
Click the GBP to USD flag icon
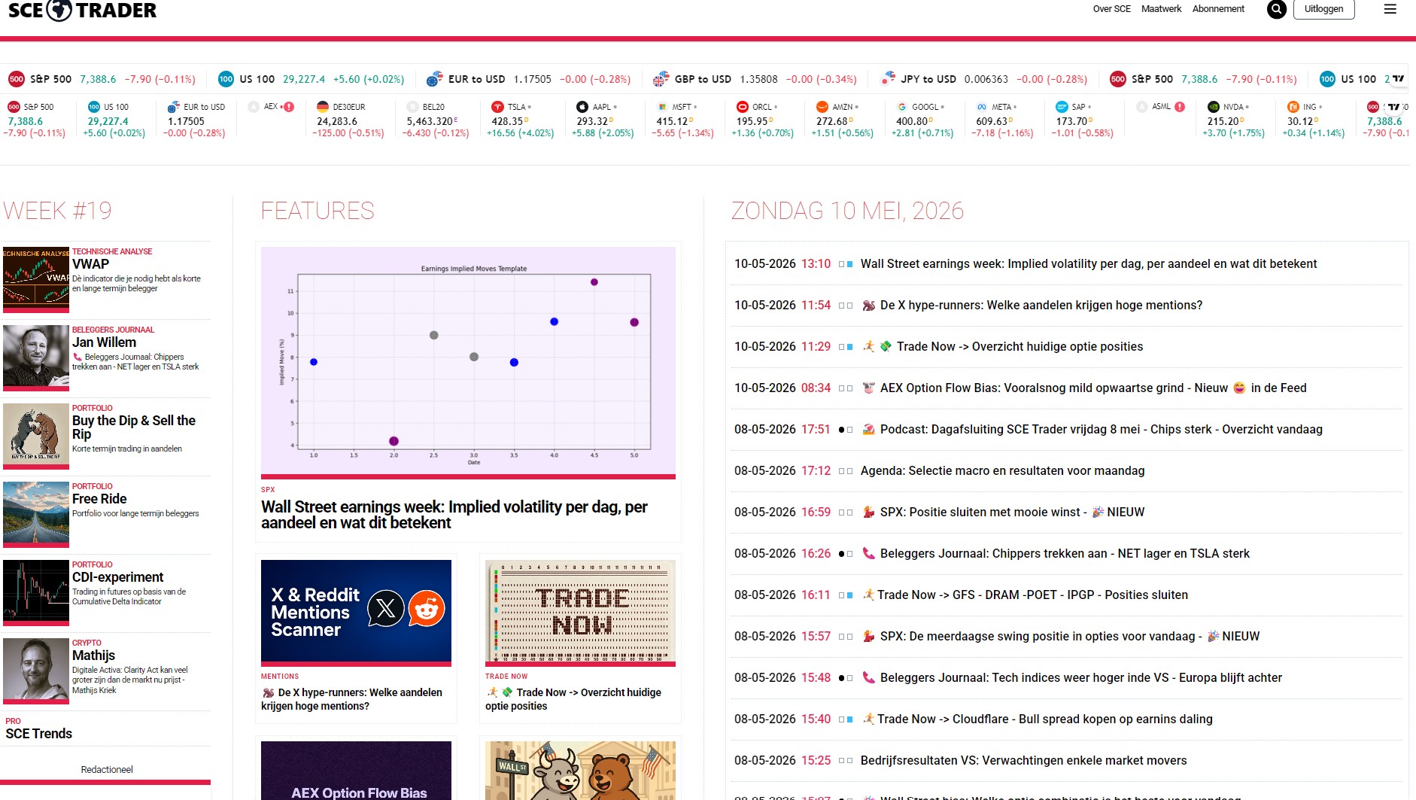click(x=661, y=79)
